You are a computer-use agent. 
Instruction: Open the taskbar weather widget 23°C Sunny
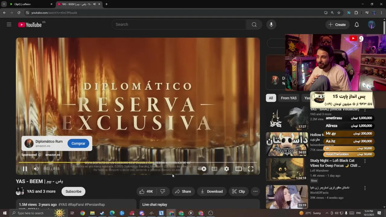[x=311, y=213]
